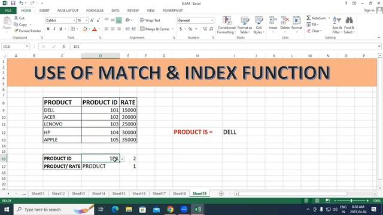Open Format as Table gallery
The image size is (383, 215).
coord(245,25)
